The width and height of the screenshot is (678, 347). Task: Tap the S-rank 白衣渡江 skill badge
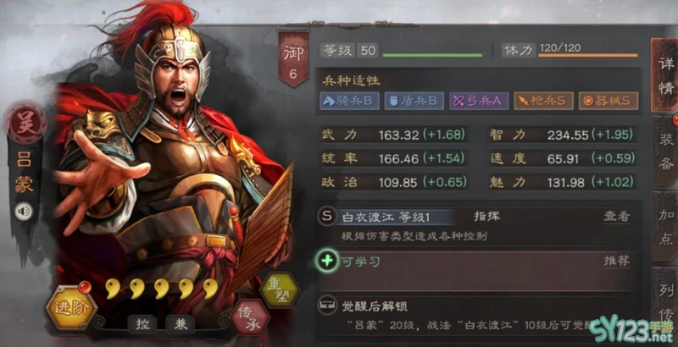pyautogui.click(x=327, y=216)
